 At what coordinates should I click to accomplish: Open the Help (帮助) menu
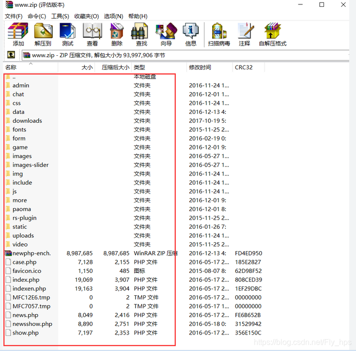(x=138, y=16)
